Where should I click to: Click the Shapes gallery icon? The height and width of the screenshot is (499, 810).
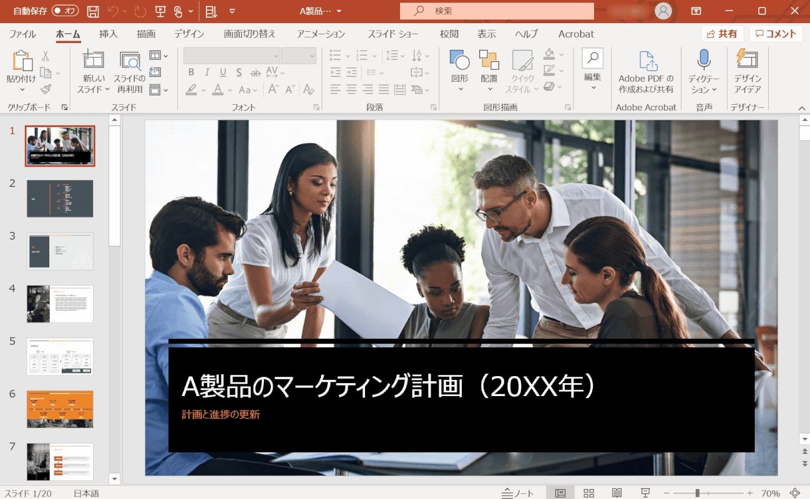click(460, 60)
